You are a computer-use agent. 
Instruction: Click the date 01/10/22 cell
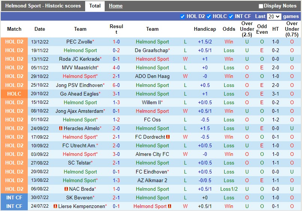40,120
